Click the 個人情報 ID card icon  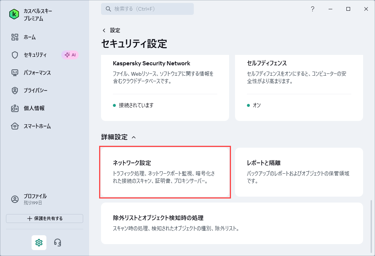[x=15, y=108]
